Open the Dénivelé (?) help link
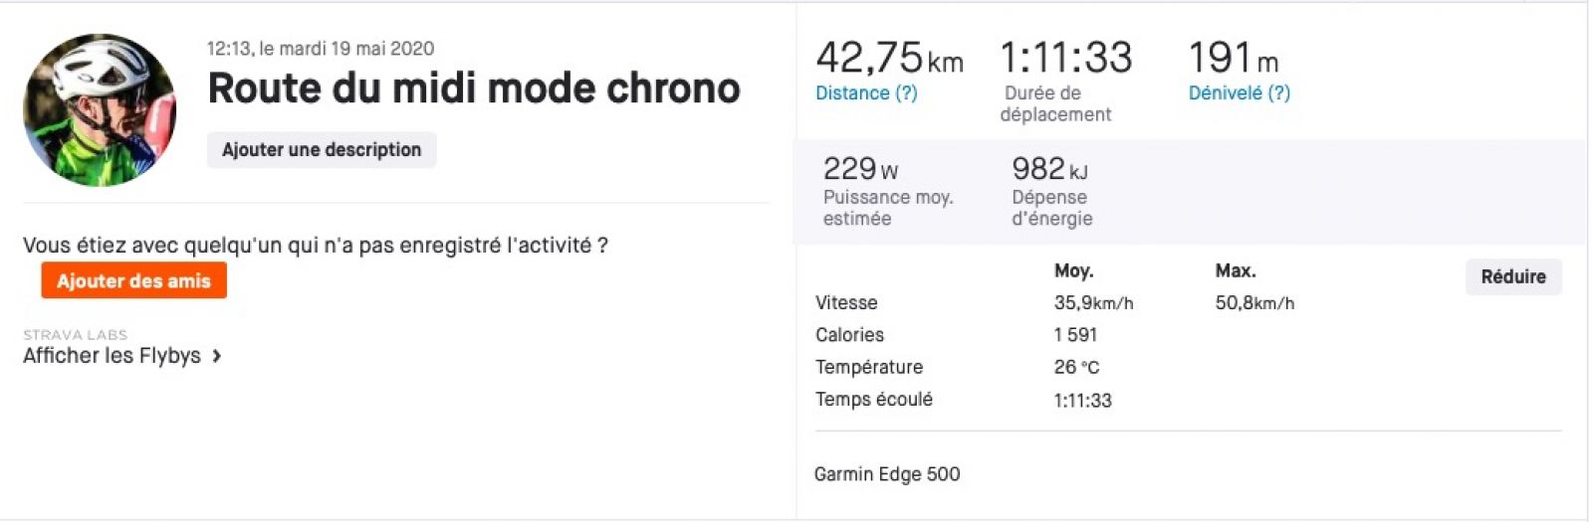1593x522 pixels. 1240,92
